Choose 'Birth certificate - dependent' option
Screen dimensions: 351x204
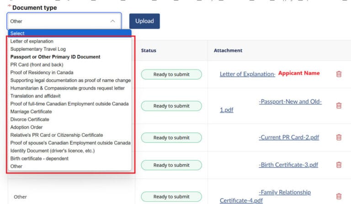tap(39, 158)
